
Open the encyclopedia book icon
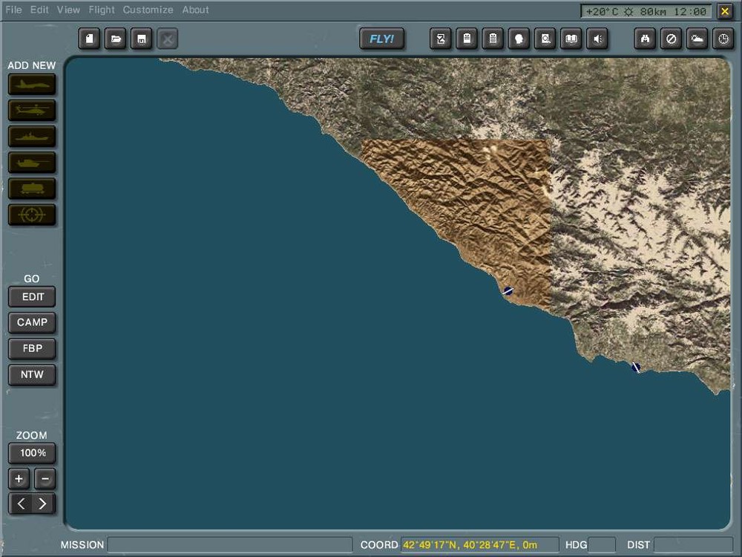pyautogui.click(x=571, y=39)
